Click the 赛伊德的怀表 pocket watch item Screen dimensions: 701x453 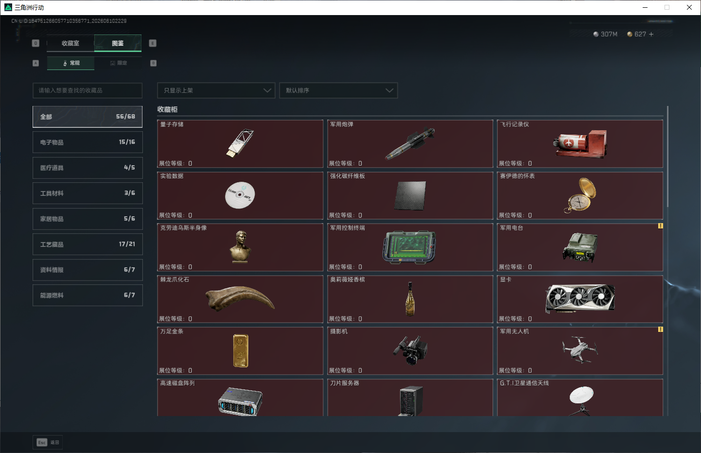pyautogui.click(x=580, y=195)
